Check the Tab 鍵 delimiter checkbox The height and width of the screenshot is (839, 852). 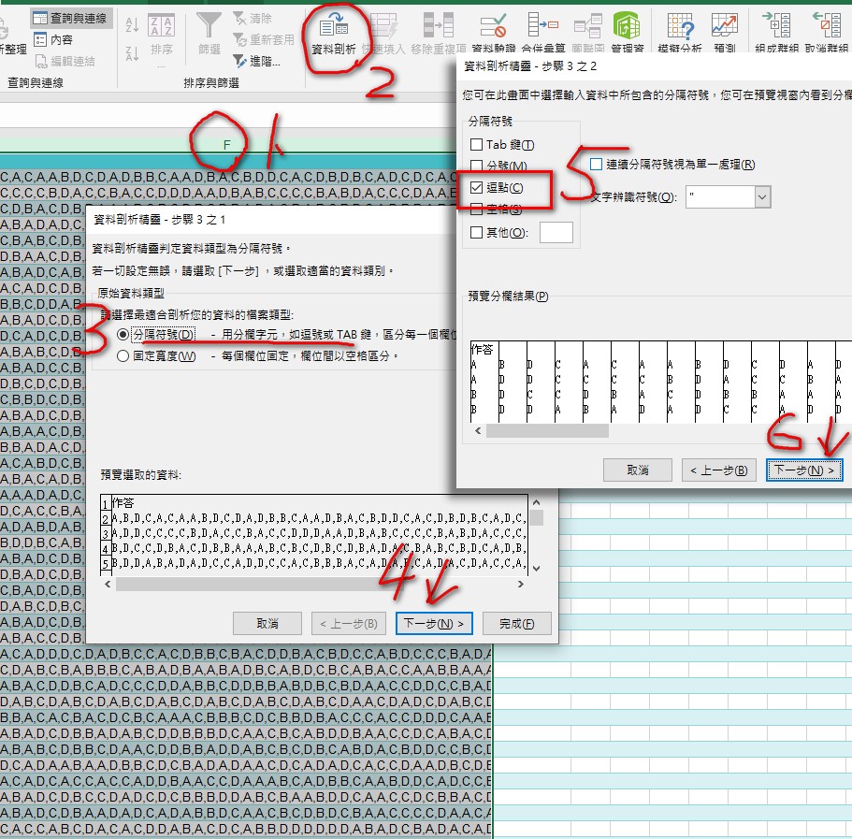[477, 145]
